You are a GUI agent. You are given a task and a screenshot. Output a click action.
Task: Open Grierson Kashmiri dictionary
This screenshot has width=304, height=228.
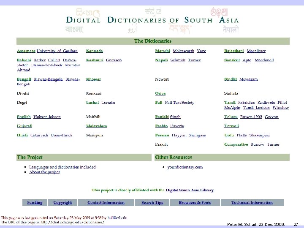[114, 60]
